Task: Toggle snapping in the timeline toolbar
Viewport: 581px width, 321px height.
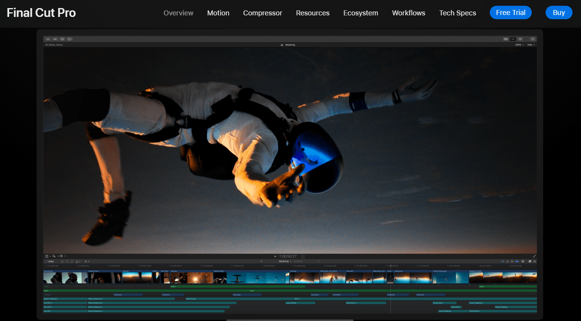Action: click(517, 261)
